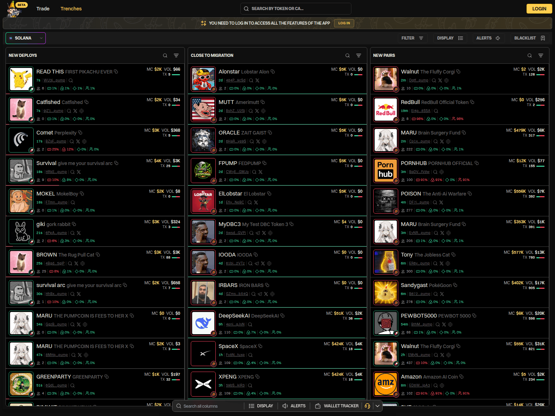Toggle Alerts in the bottom floating bar

[x=294, y=406]
